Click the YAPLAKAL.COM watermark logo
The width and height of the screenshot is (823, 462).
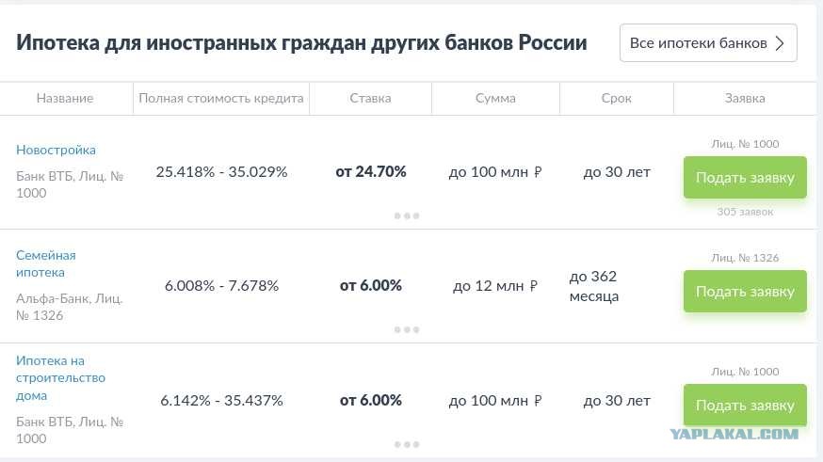(x=734, y=434)
